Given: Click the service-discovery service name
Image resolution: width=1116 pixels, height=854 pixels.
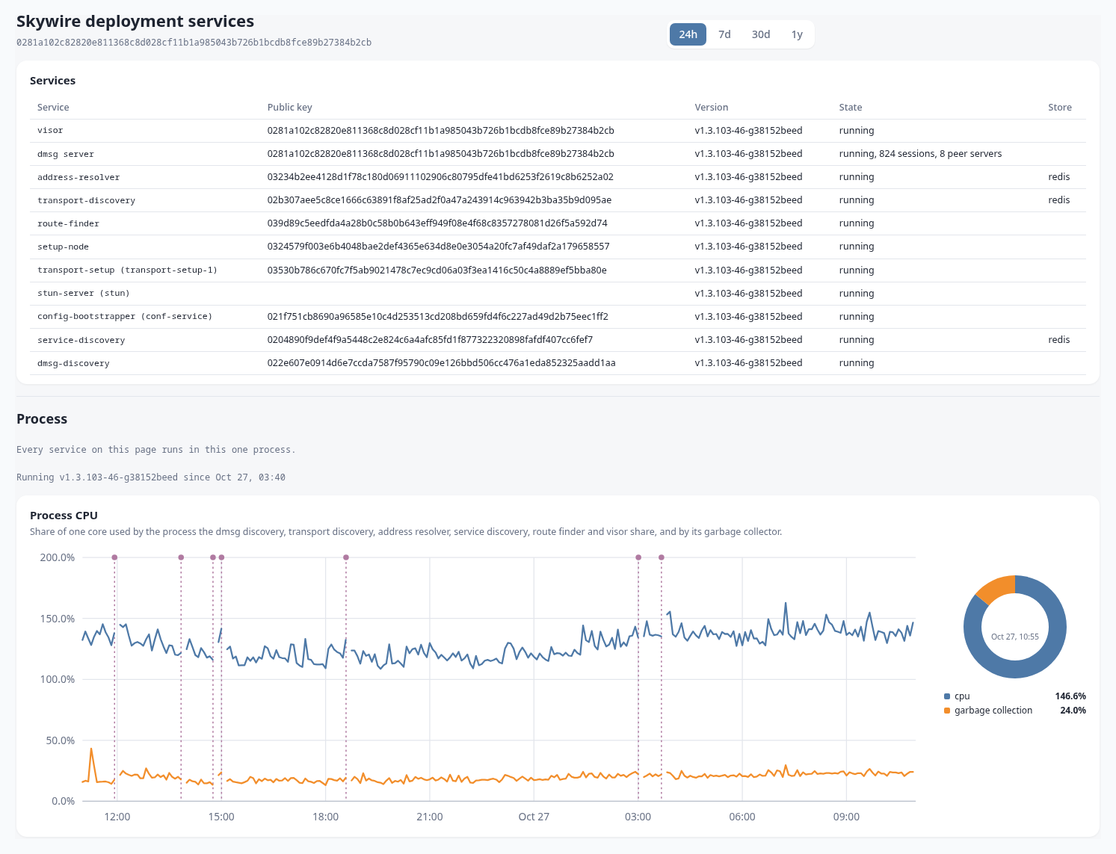Looking at the screenshot, I should pyautogui.click(x=81, y=340).
